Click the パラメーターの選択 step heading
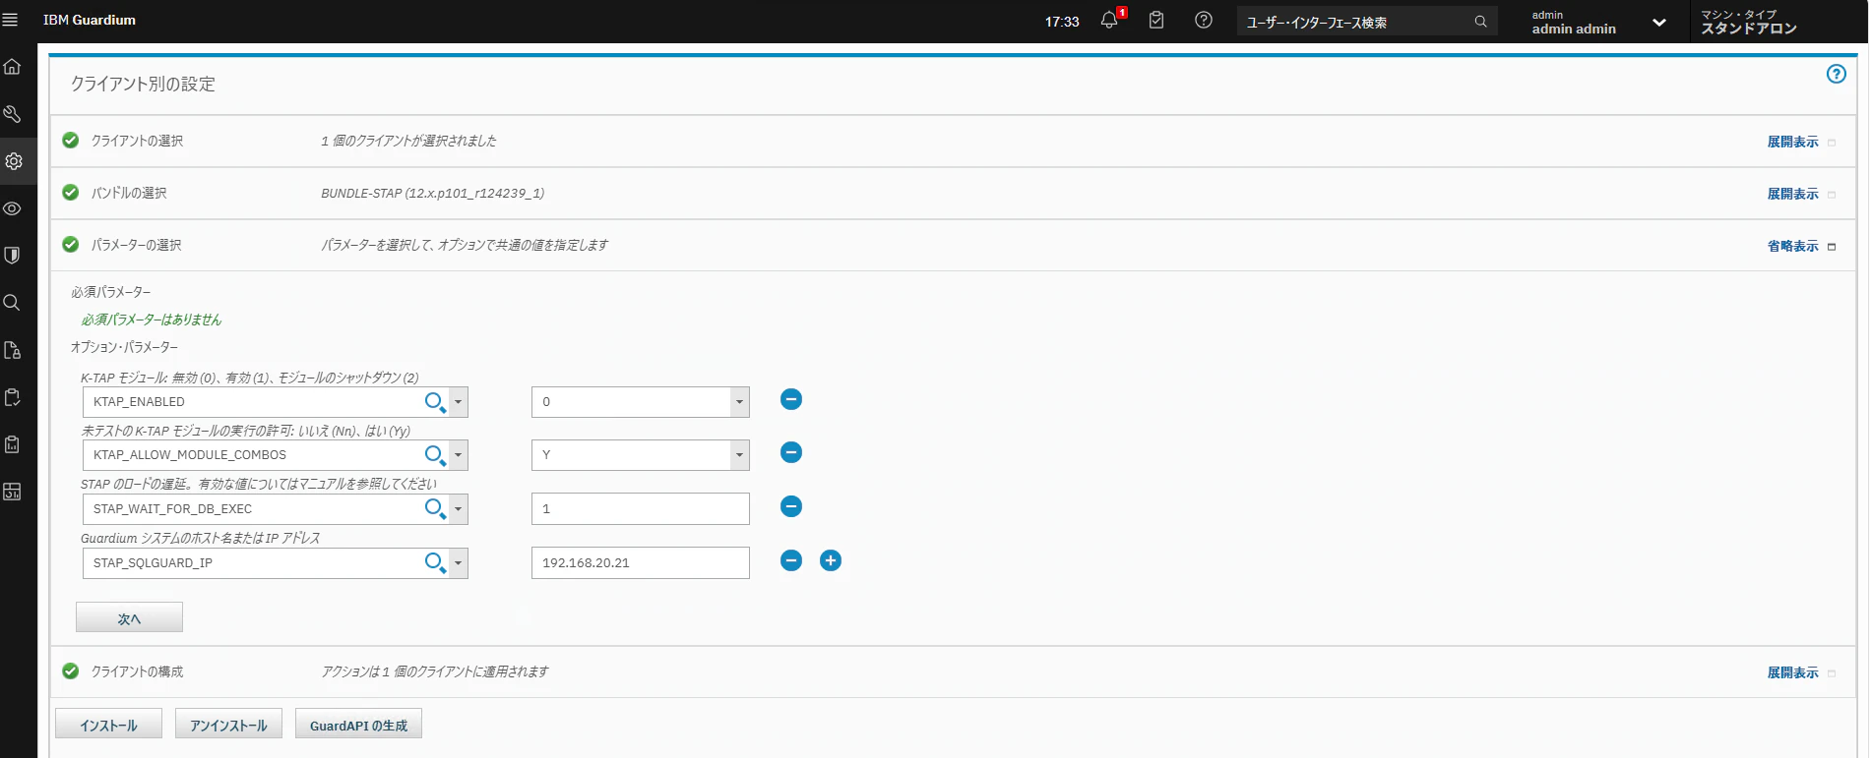 point(136,245)
